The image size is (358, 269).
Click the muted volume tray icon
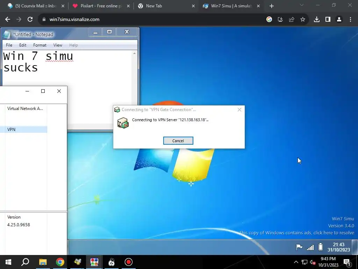point(313,262)
